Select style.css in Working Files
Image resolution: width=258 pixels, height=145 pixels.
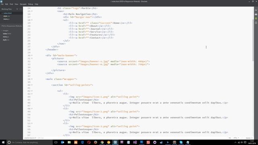[x=6, y=16]
